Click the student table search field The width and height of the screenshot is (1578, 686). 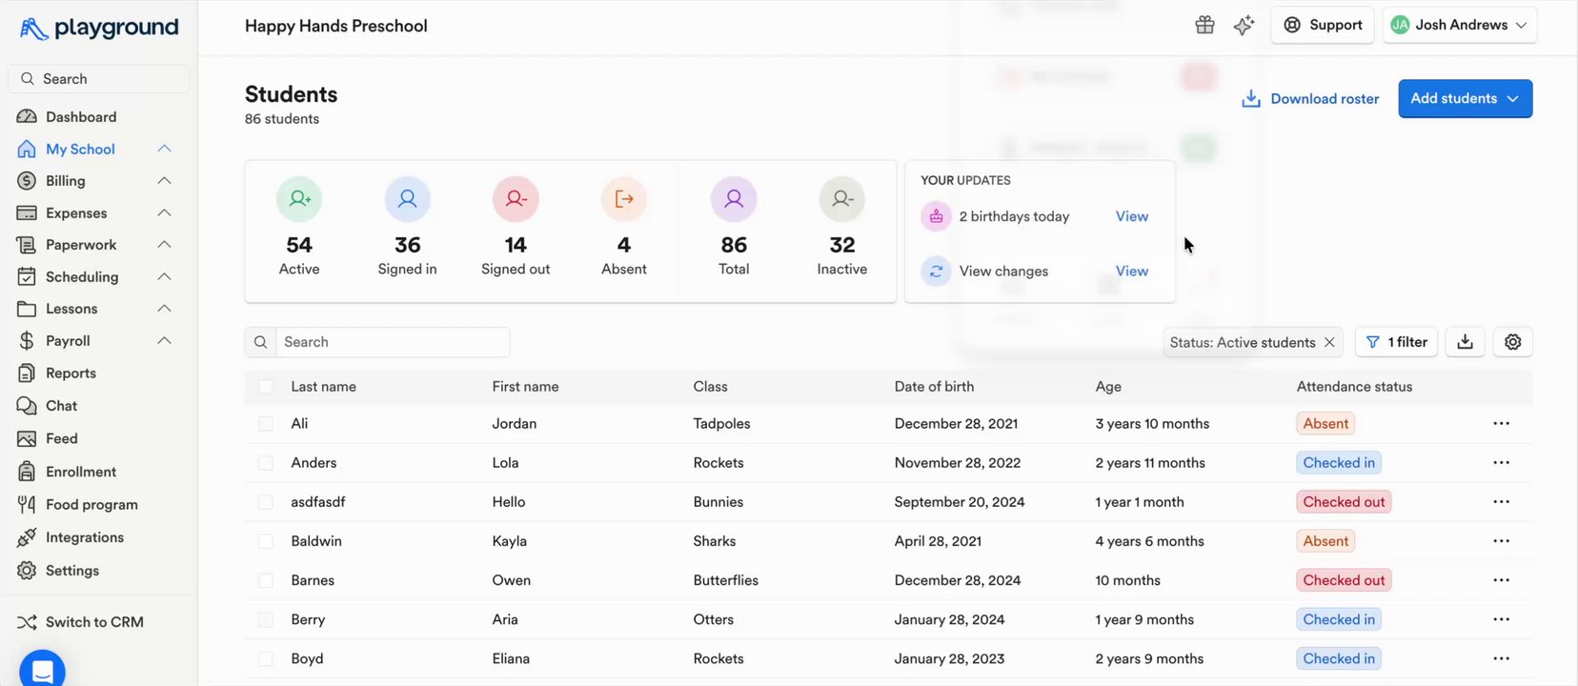(393, 342)
